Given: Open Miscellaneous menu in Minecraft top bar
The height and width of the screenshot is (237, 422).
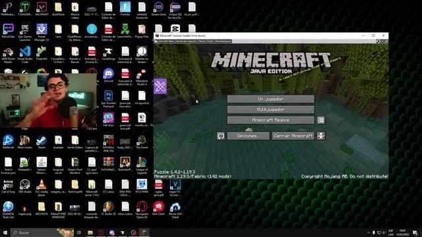Looking at the screenshot, I should (x=223, y=41).
